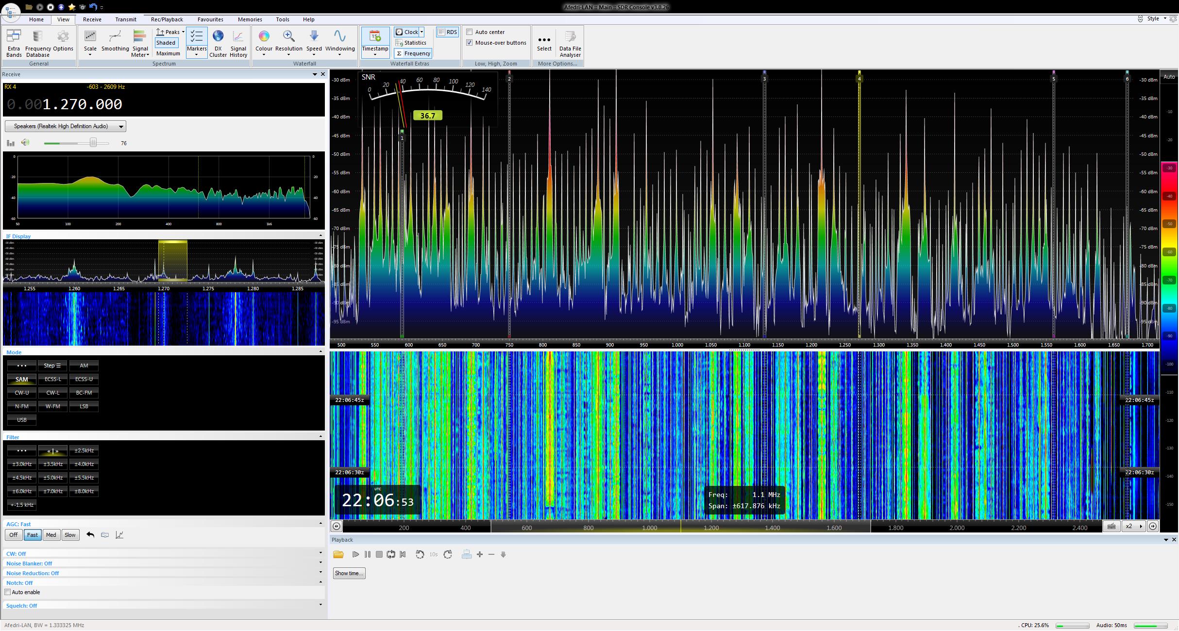Click the playback open-folder icon
The width and height of the screenshot is (1179, 631).
(x=338, y=554)
